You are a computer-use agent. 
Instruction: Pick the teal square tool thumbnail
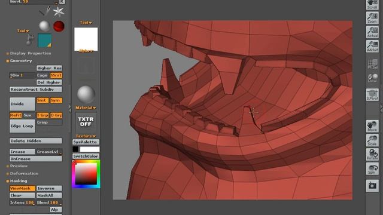click(45, 41)
